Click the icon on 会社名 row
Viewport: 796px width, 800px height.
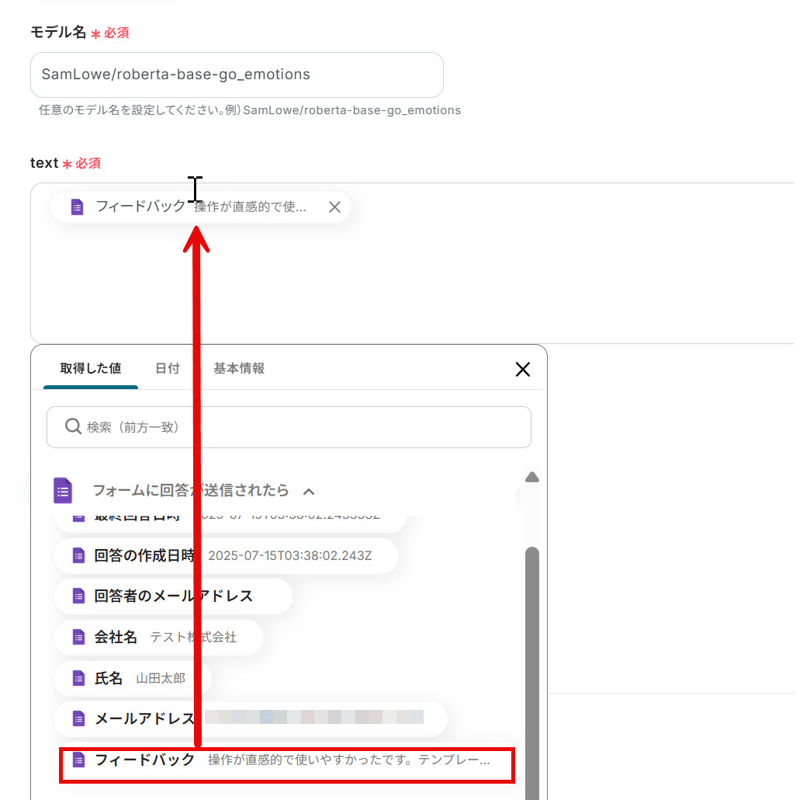[78, 637]
